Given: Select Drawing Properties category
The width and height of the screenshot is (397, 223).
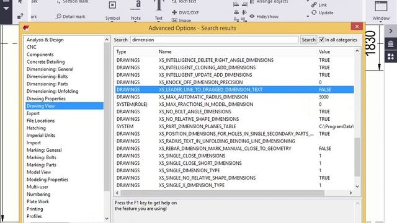Looking at the screenshot, I should point(46,98).
